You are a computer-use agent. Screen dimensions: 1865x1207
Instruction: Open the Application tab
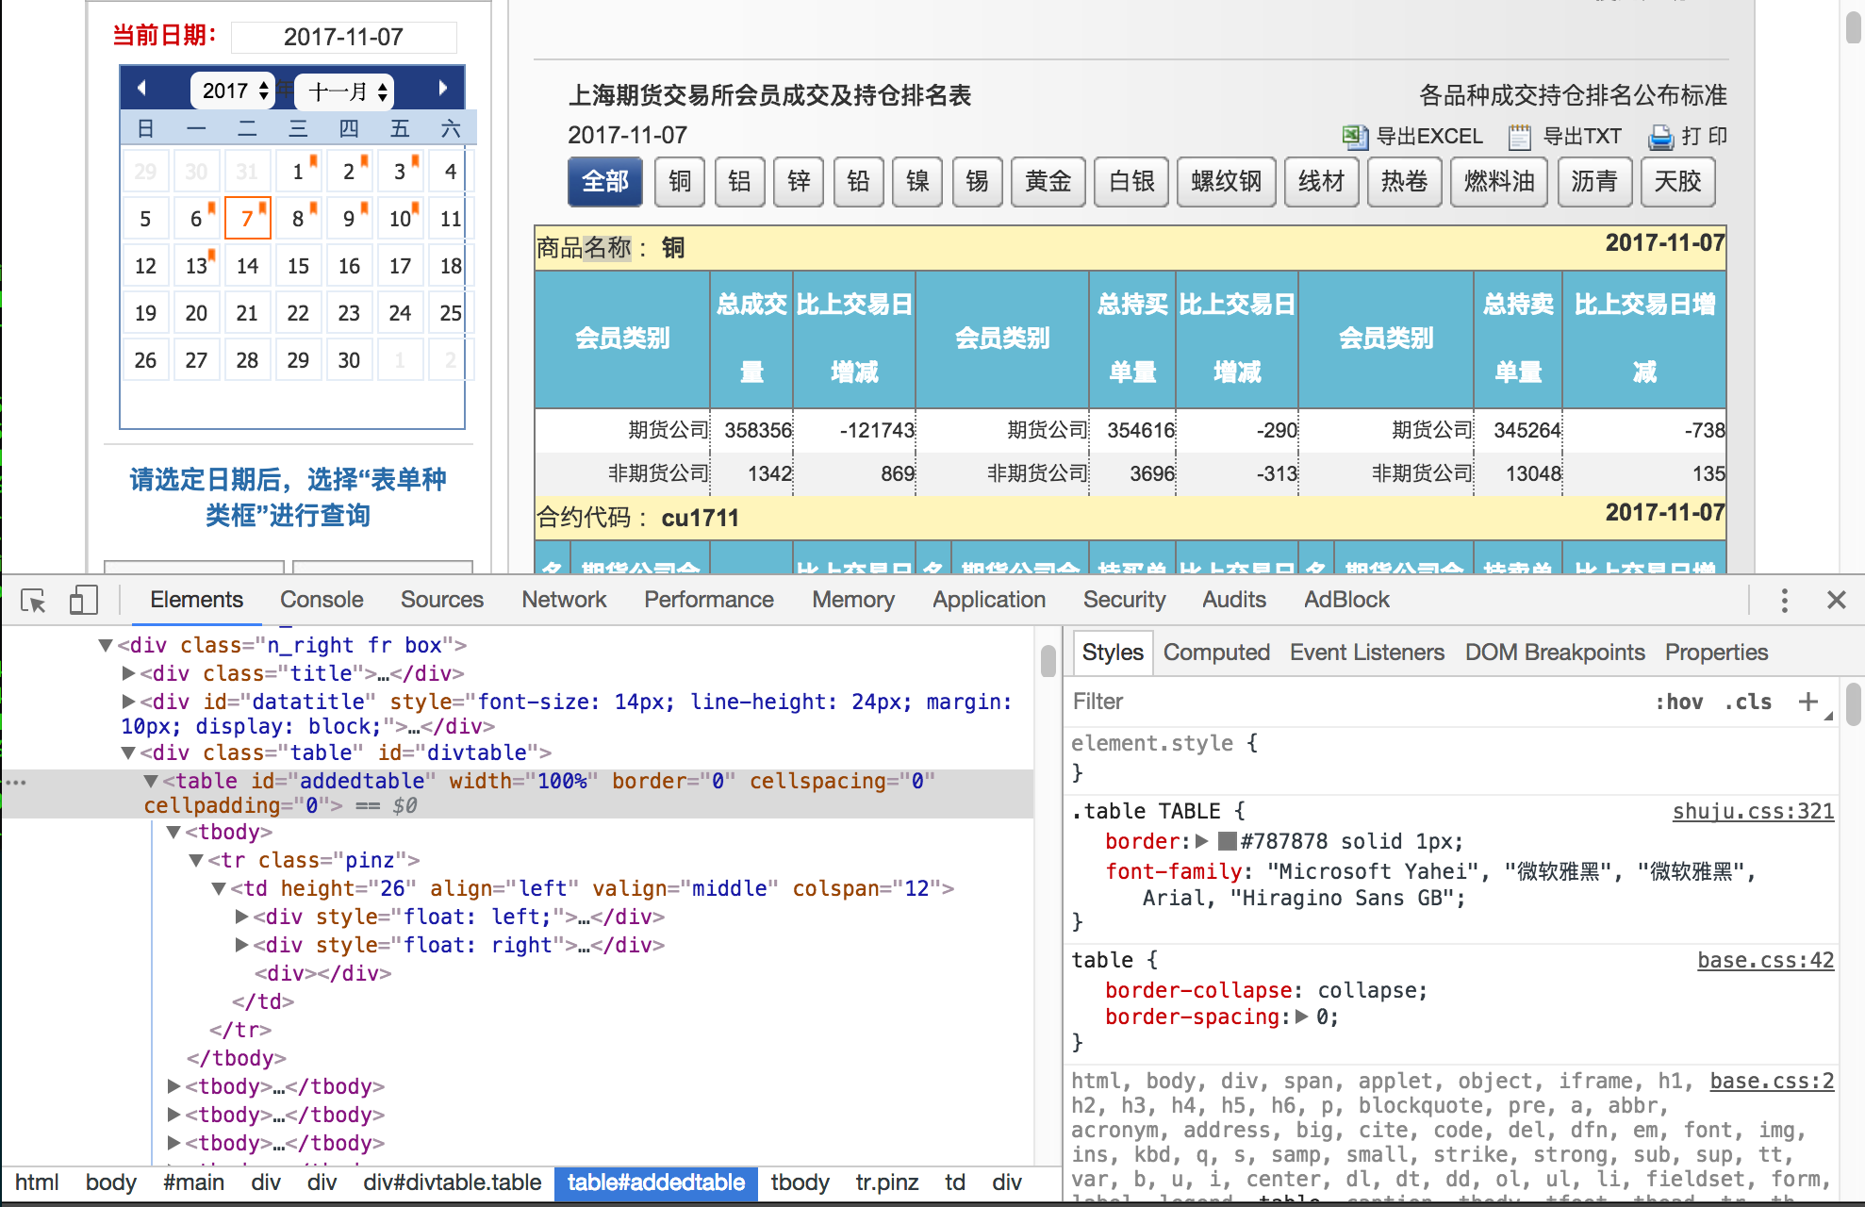tap(989, 600)
